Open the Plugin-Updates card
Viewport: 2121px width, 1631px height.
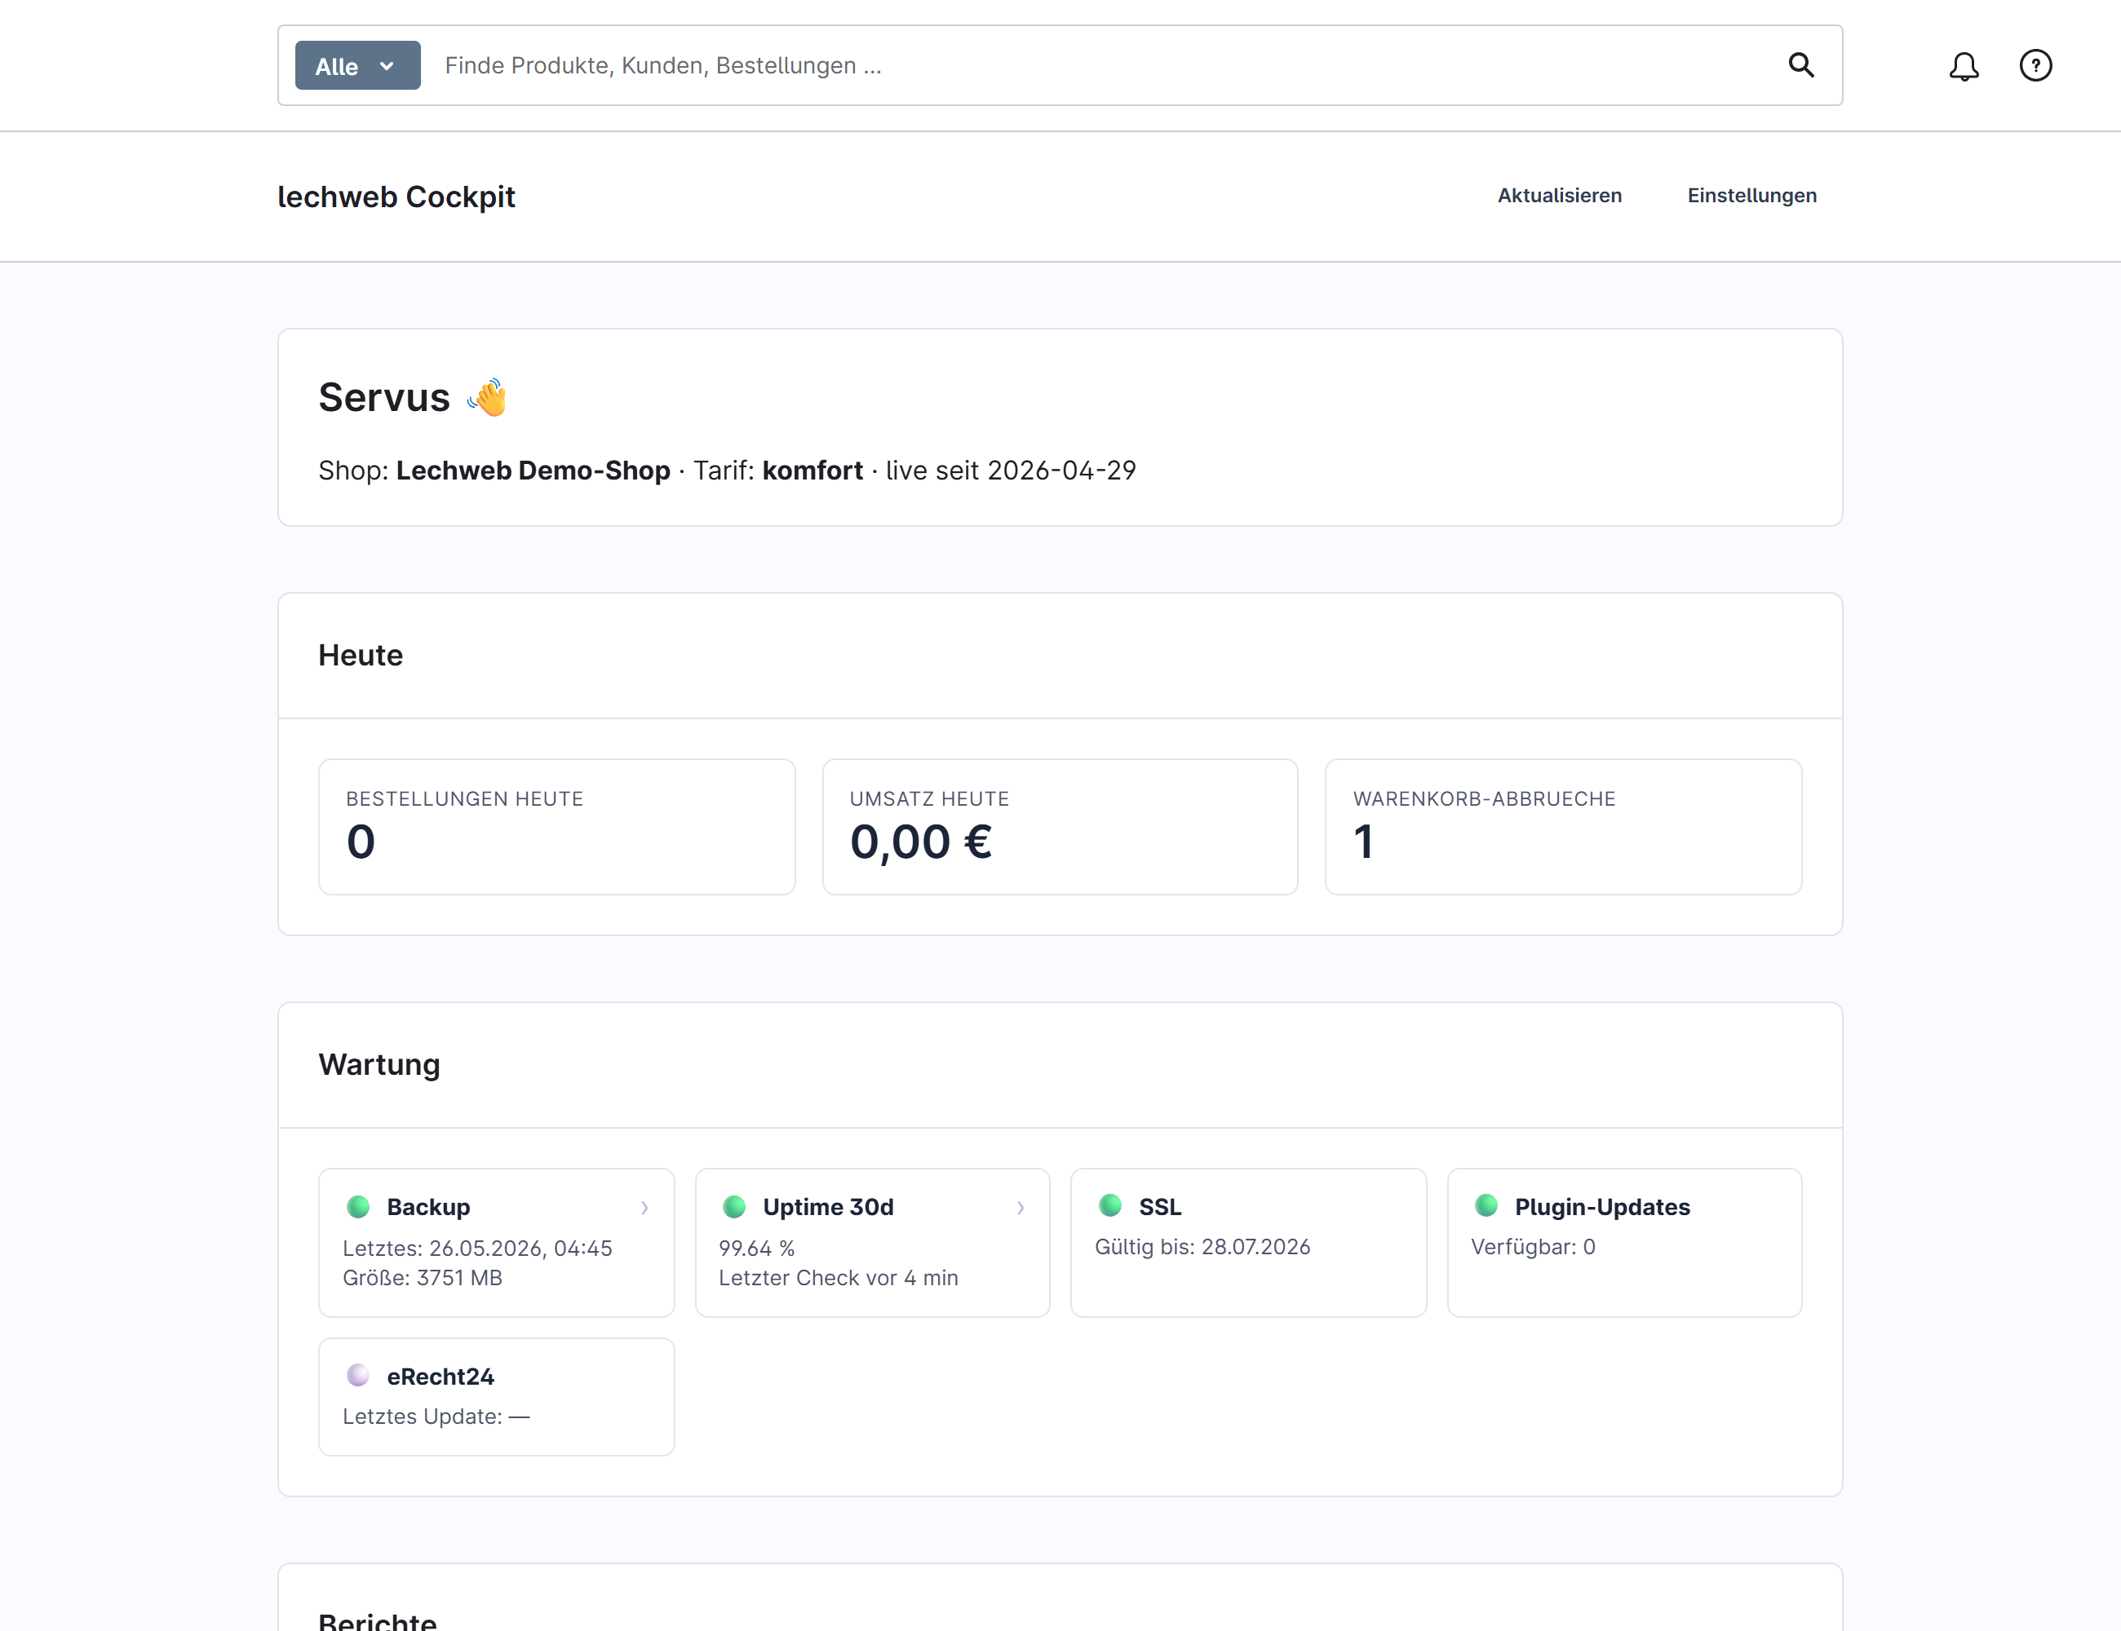pyautogui.click(x=1625, y=1243)
